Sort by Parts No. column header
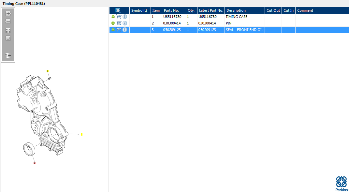Viewport: 349px width, 192px height. [x=174, y=10]
